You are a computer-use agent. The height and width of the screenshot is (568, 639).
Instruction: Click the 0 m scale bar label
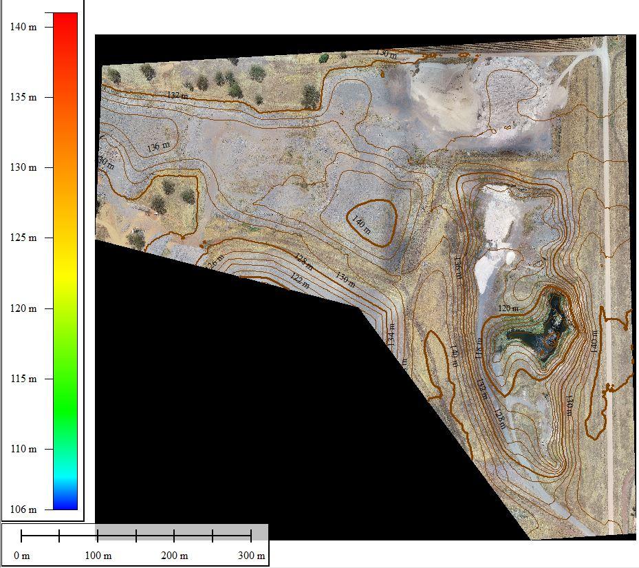point(22,556)
